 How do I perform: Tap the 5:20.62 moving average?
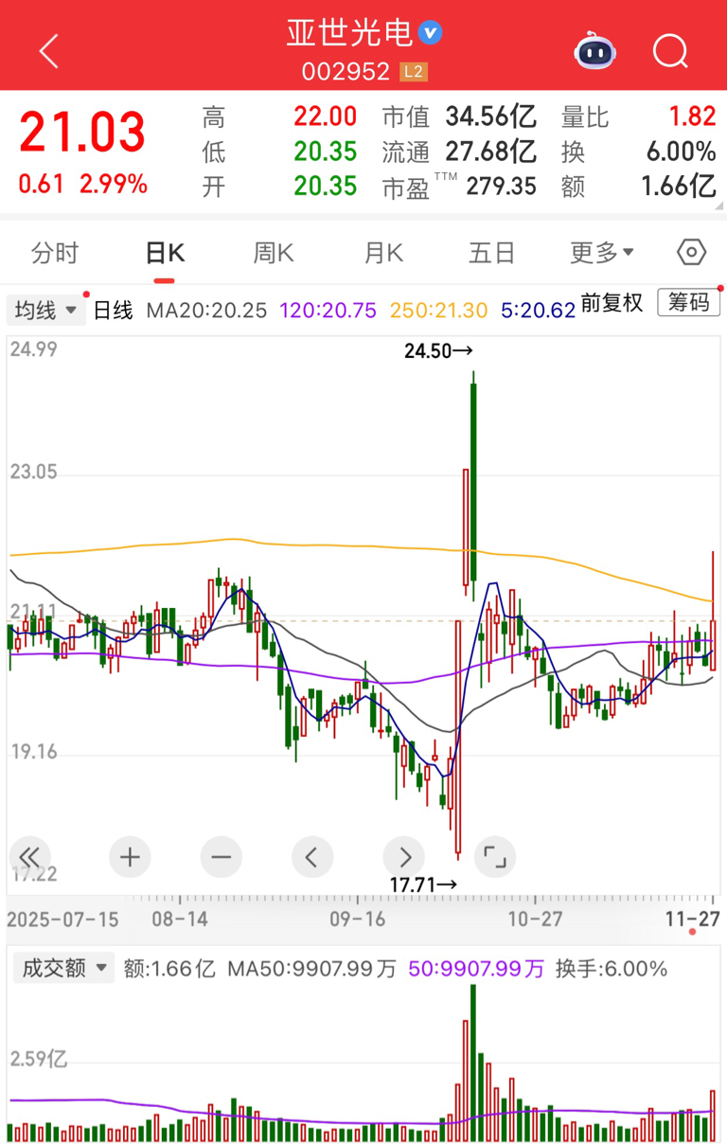pyautogui.click(x=538, y=310)
